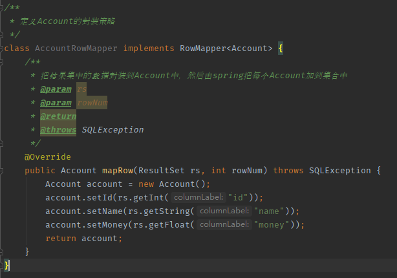Screen dimensions: 397x278
Task: Click the getString method call
Action: pos(167,211)
